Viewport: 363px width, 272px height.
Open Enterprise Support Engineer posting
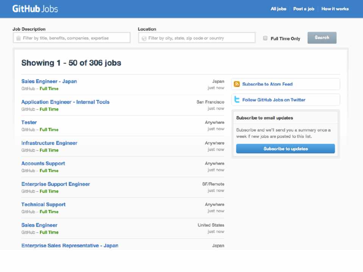56,184
